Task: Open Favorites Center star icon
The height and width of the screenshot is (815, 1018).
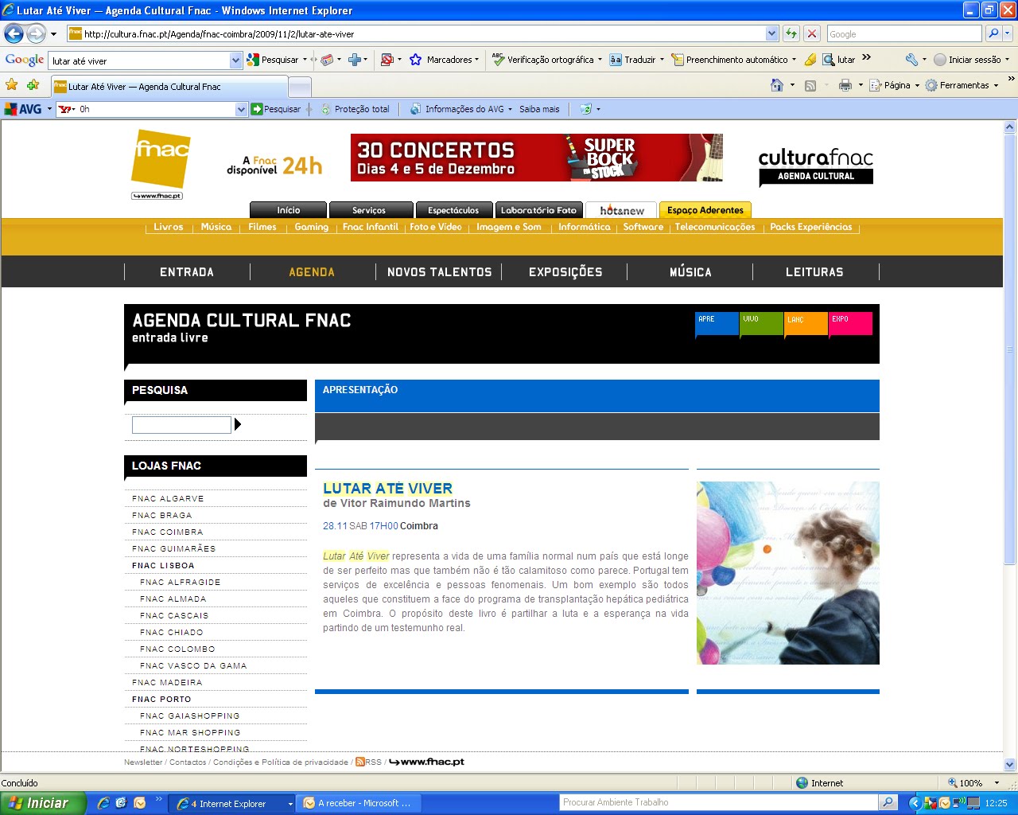Action: (12, 84)
